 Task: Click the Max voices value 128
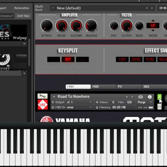(x=129, y=102)
